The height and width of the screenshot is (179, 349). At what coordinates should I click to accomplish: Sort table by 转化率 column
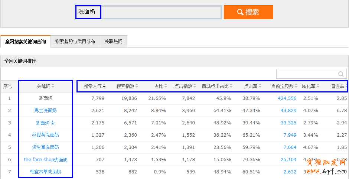(x=311, y=86)
